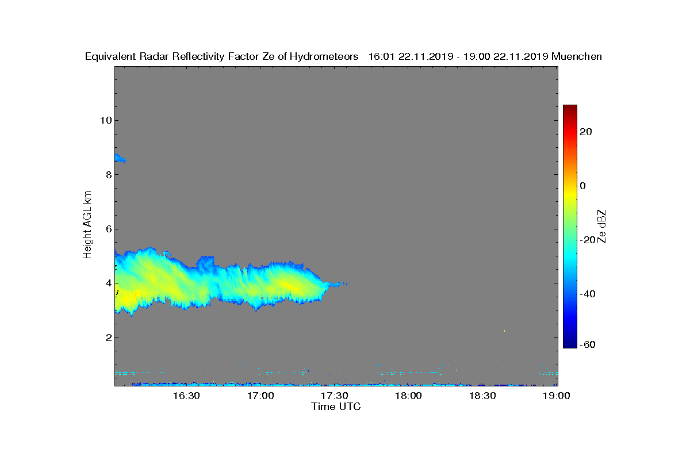Click the 'Ze dBZ' colorbar label
The height and width of the screenshot is (460, 690).
[x=603, y=227]
